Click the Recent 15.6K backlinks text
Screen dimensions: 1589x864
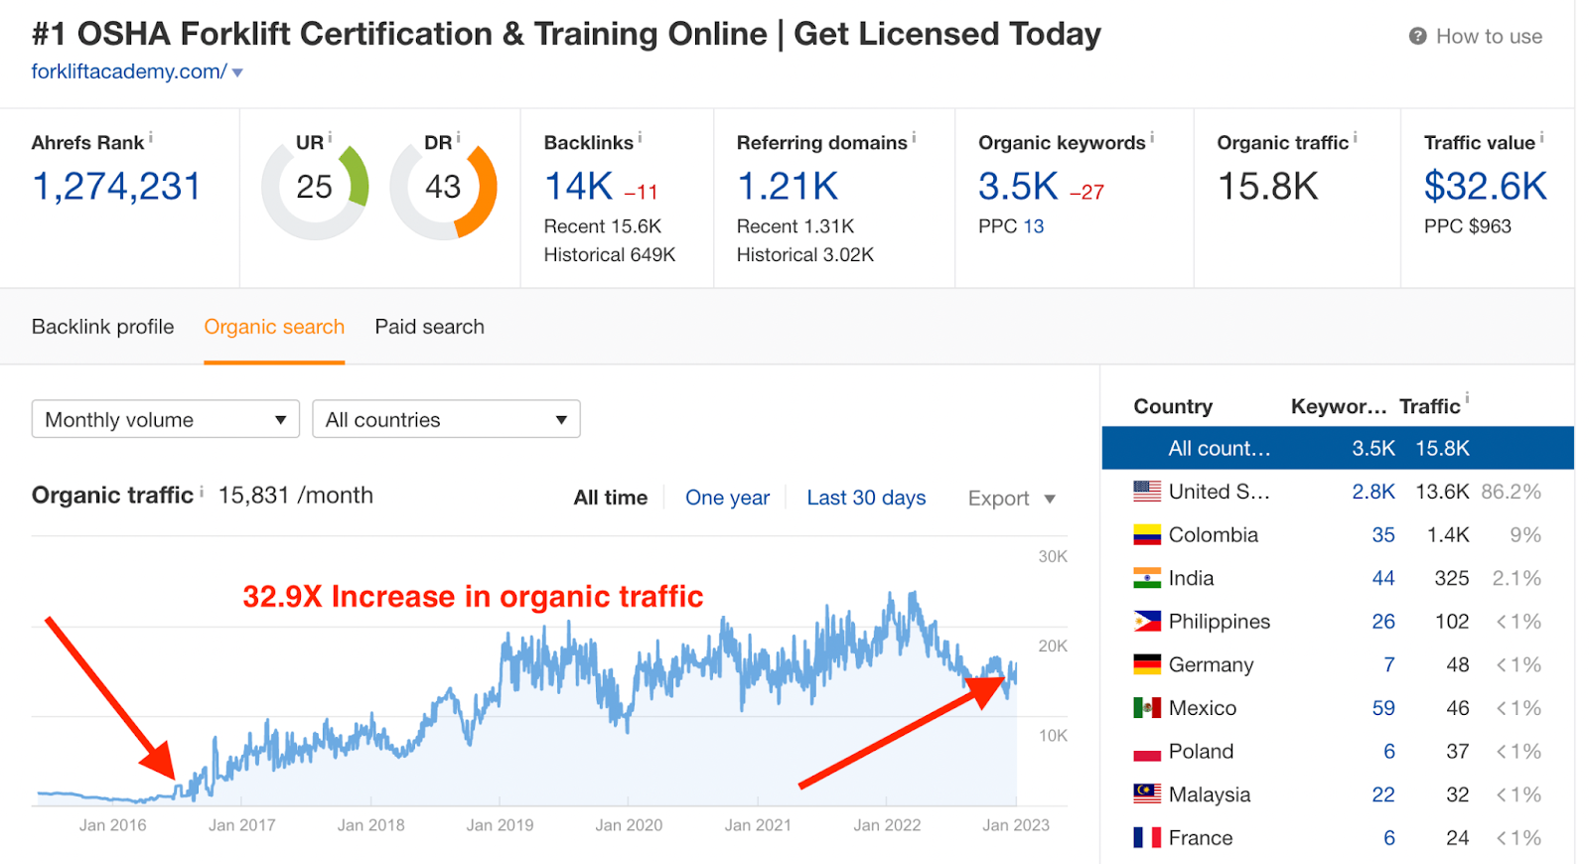pos(603,226)
